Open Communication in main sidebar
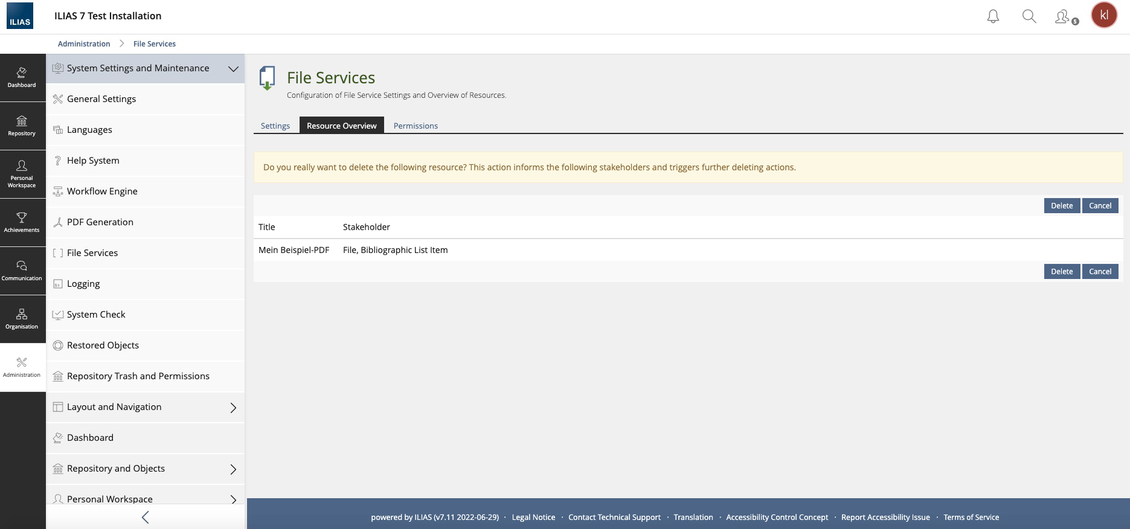Viewport: 1130px width, 529px height. [22, 271]
